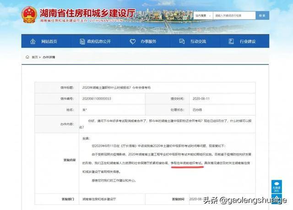Click the document icon beside 政府信息公开
This screenshot has width=293, height=210.
82,42
